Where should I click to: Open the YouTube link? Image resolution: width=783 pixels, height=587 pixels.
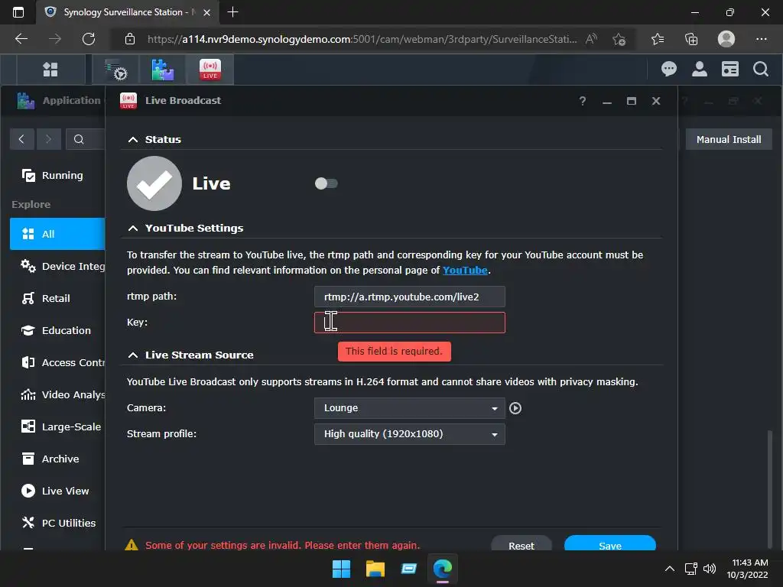tap(464, 270)
